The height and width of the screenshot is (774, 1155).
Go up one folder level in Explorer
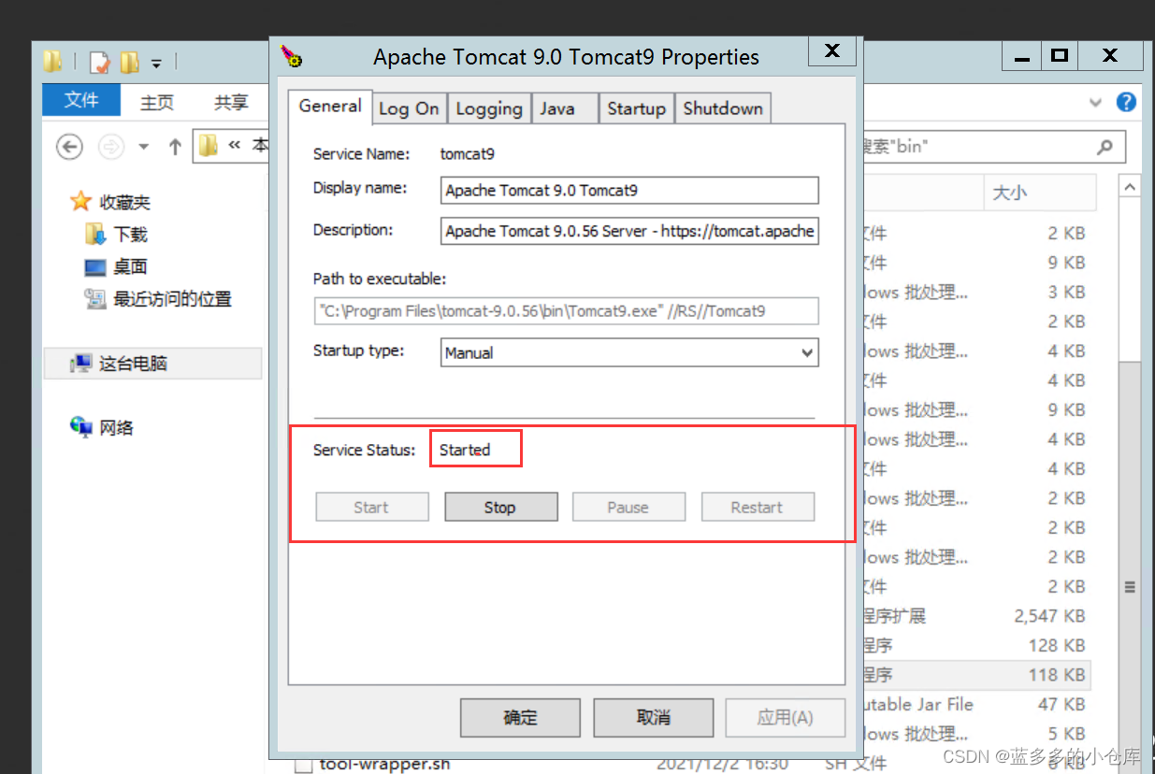tap(175, 147)
